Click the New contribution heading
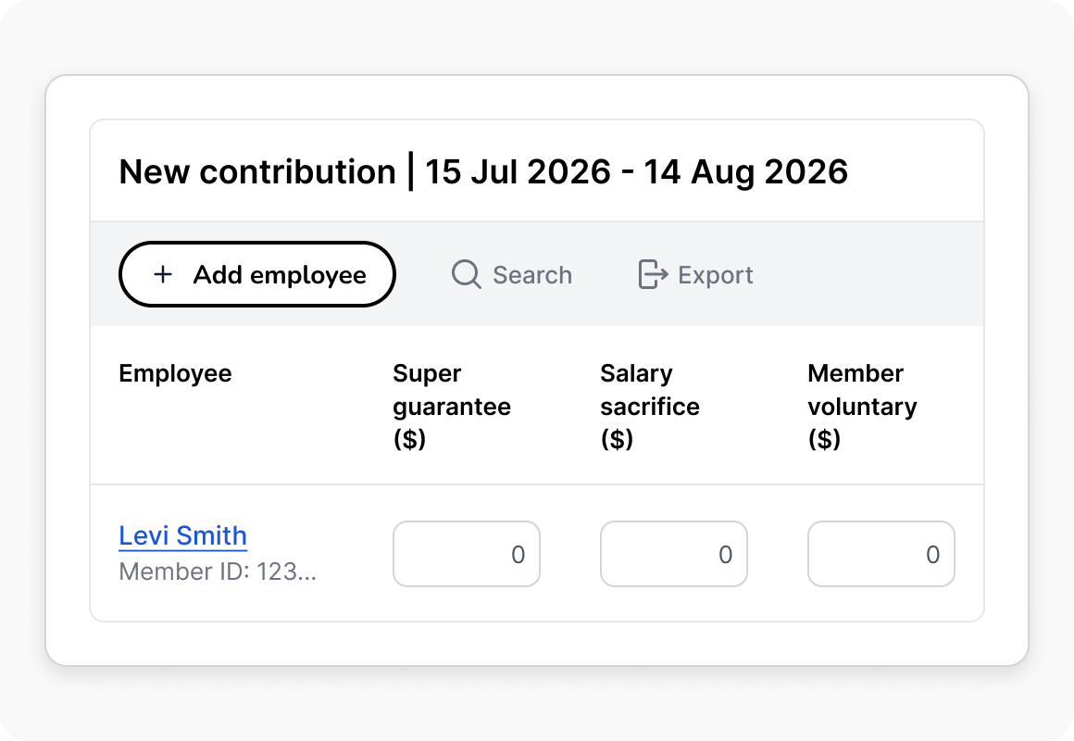 (x=257, y=171)
